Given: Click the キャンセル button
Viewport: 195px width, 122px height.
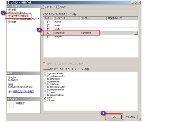Looking at the screenshot, I should point(130,117).
